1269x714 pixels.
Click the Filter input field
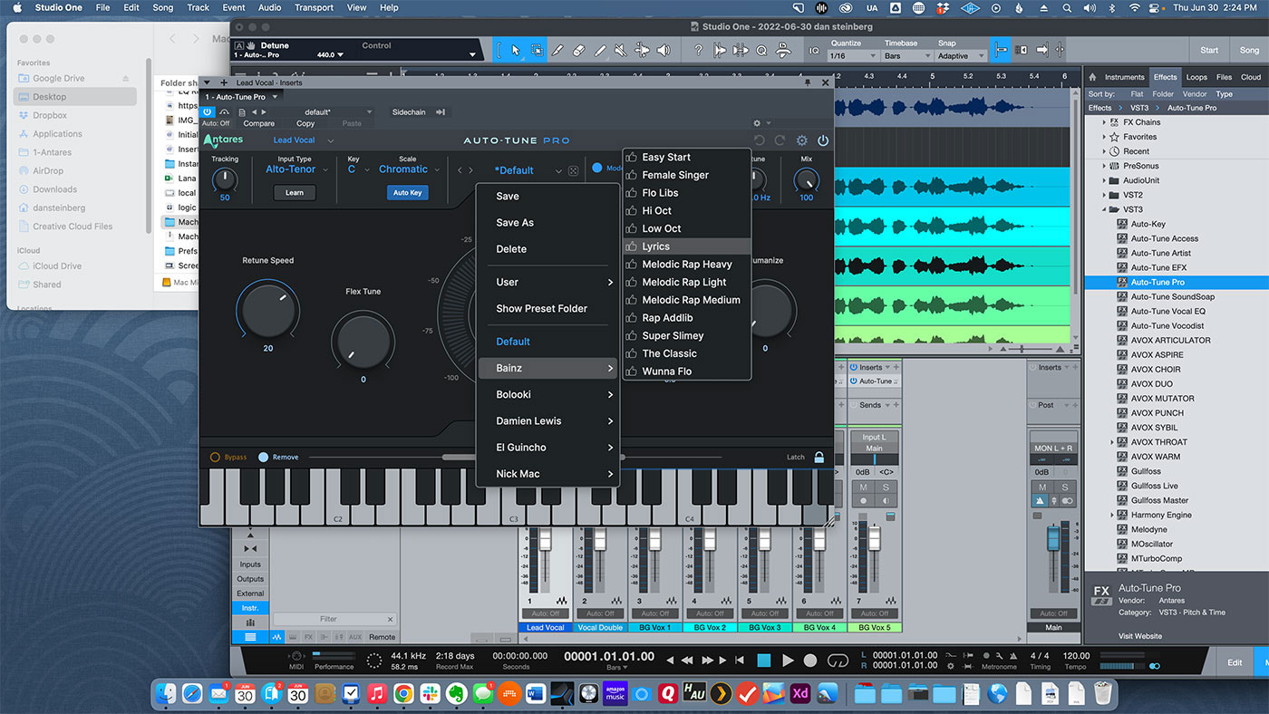(334, 619)
